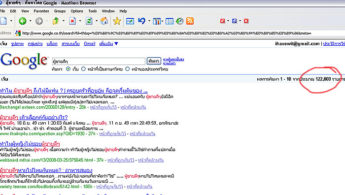Open Forward button history dropdown arrow
This screenshot has width=345, height=195.
pyautogui.click(x=47, y=21)
